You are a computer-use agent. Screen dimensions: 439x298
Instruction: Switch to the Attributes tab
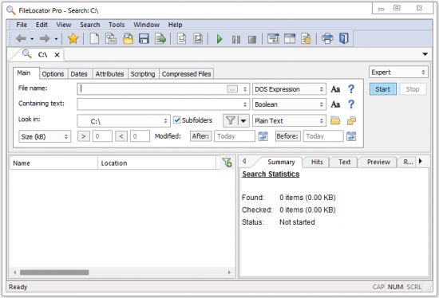coord(109,74)
